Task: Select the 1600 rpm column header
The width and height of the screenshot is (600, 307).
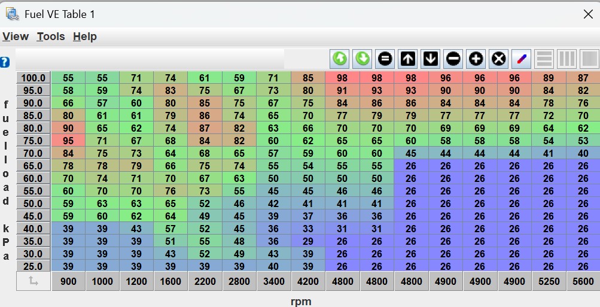Action: 170,281
